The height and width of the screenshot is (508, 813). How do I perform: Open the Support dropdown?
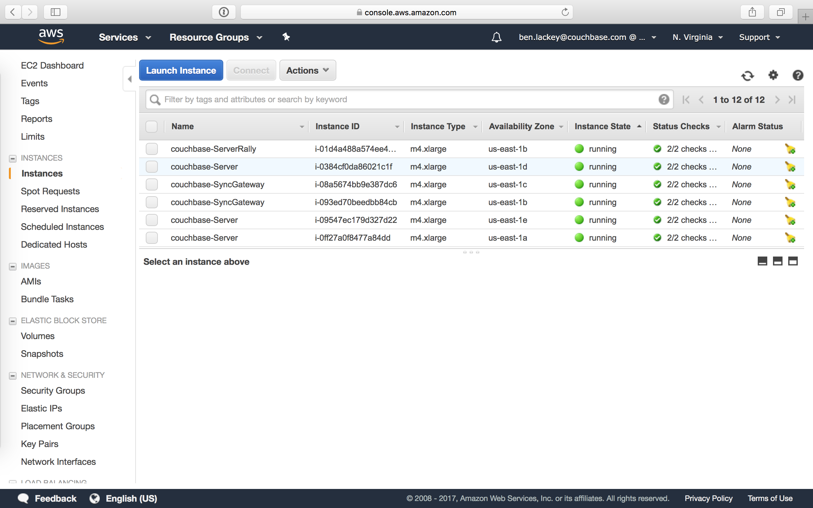coord(759,37)
